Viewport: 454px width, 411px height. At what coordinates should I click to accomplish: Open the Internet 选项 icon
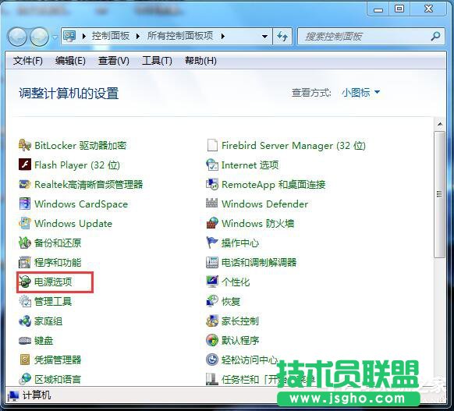[x=212, y=165]
